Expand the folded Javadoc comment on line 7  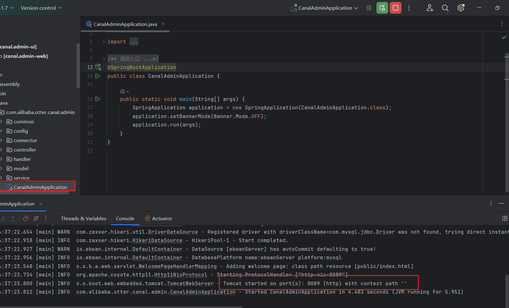[x=104, y=59]
